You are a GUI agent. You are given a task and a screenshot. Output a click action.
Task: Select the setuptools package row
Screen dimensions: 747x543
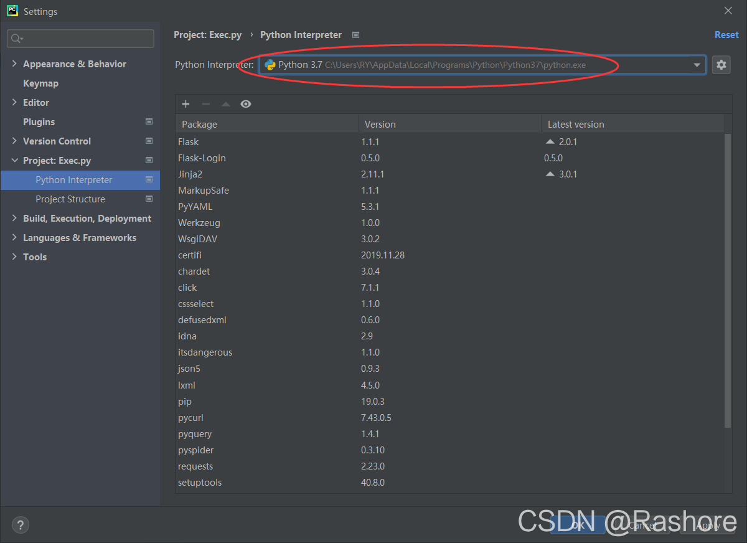tap(449, 483)
